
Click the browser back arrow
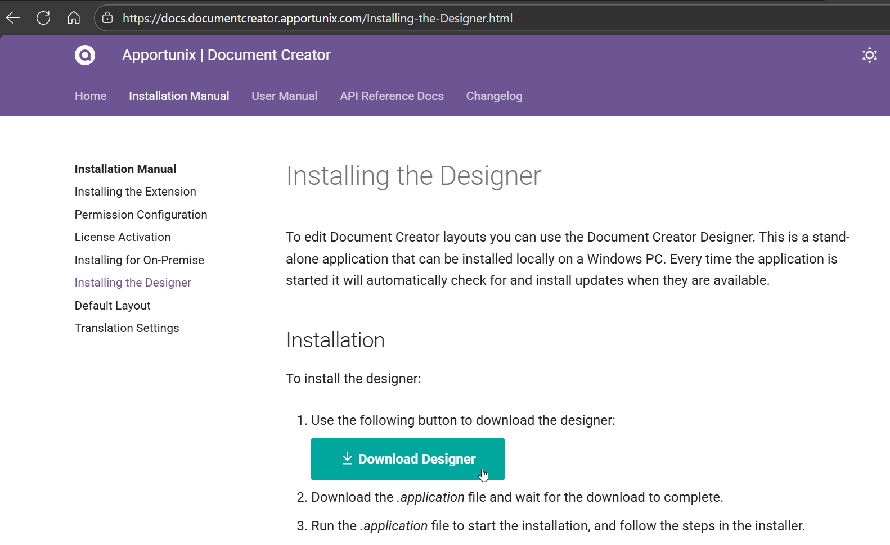coord(13,18)
